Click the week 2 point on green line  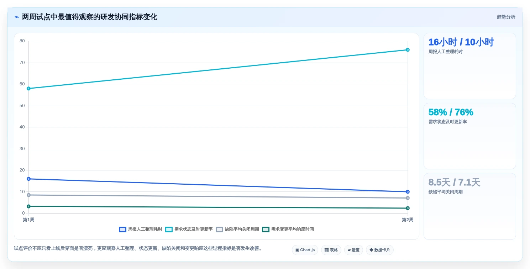408,208
